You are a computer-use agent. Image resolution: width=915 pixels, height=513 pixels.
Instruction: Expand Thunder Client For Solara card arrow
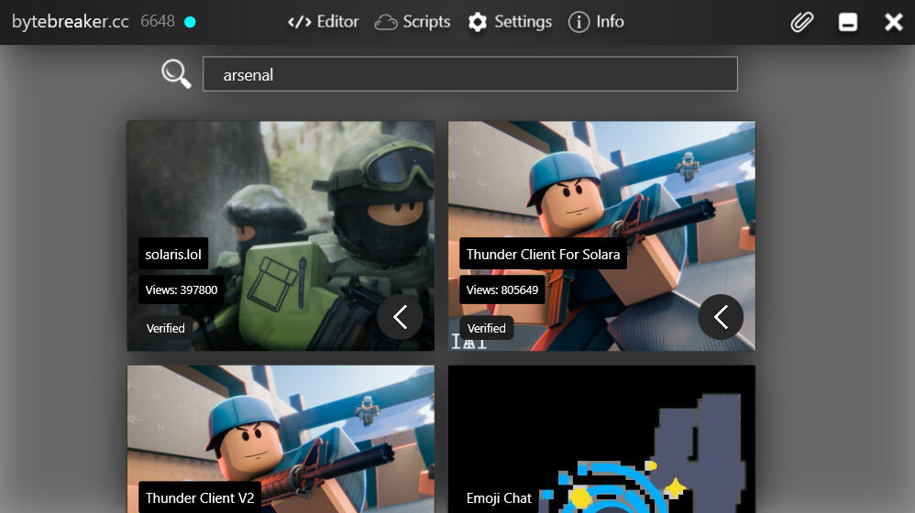click(x=721, y=317)
